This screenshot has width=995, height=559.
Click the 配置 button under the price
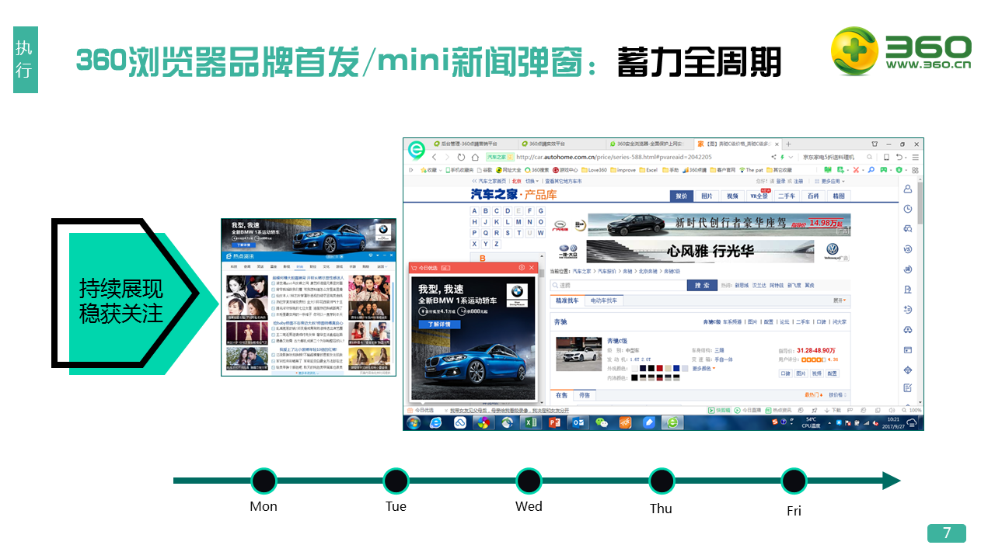tap(832, 373)
